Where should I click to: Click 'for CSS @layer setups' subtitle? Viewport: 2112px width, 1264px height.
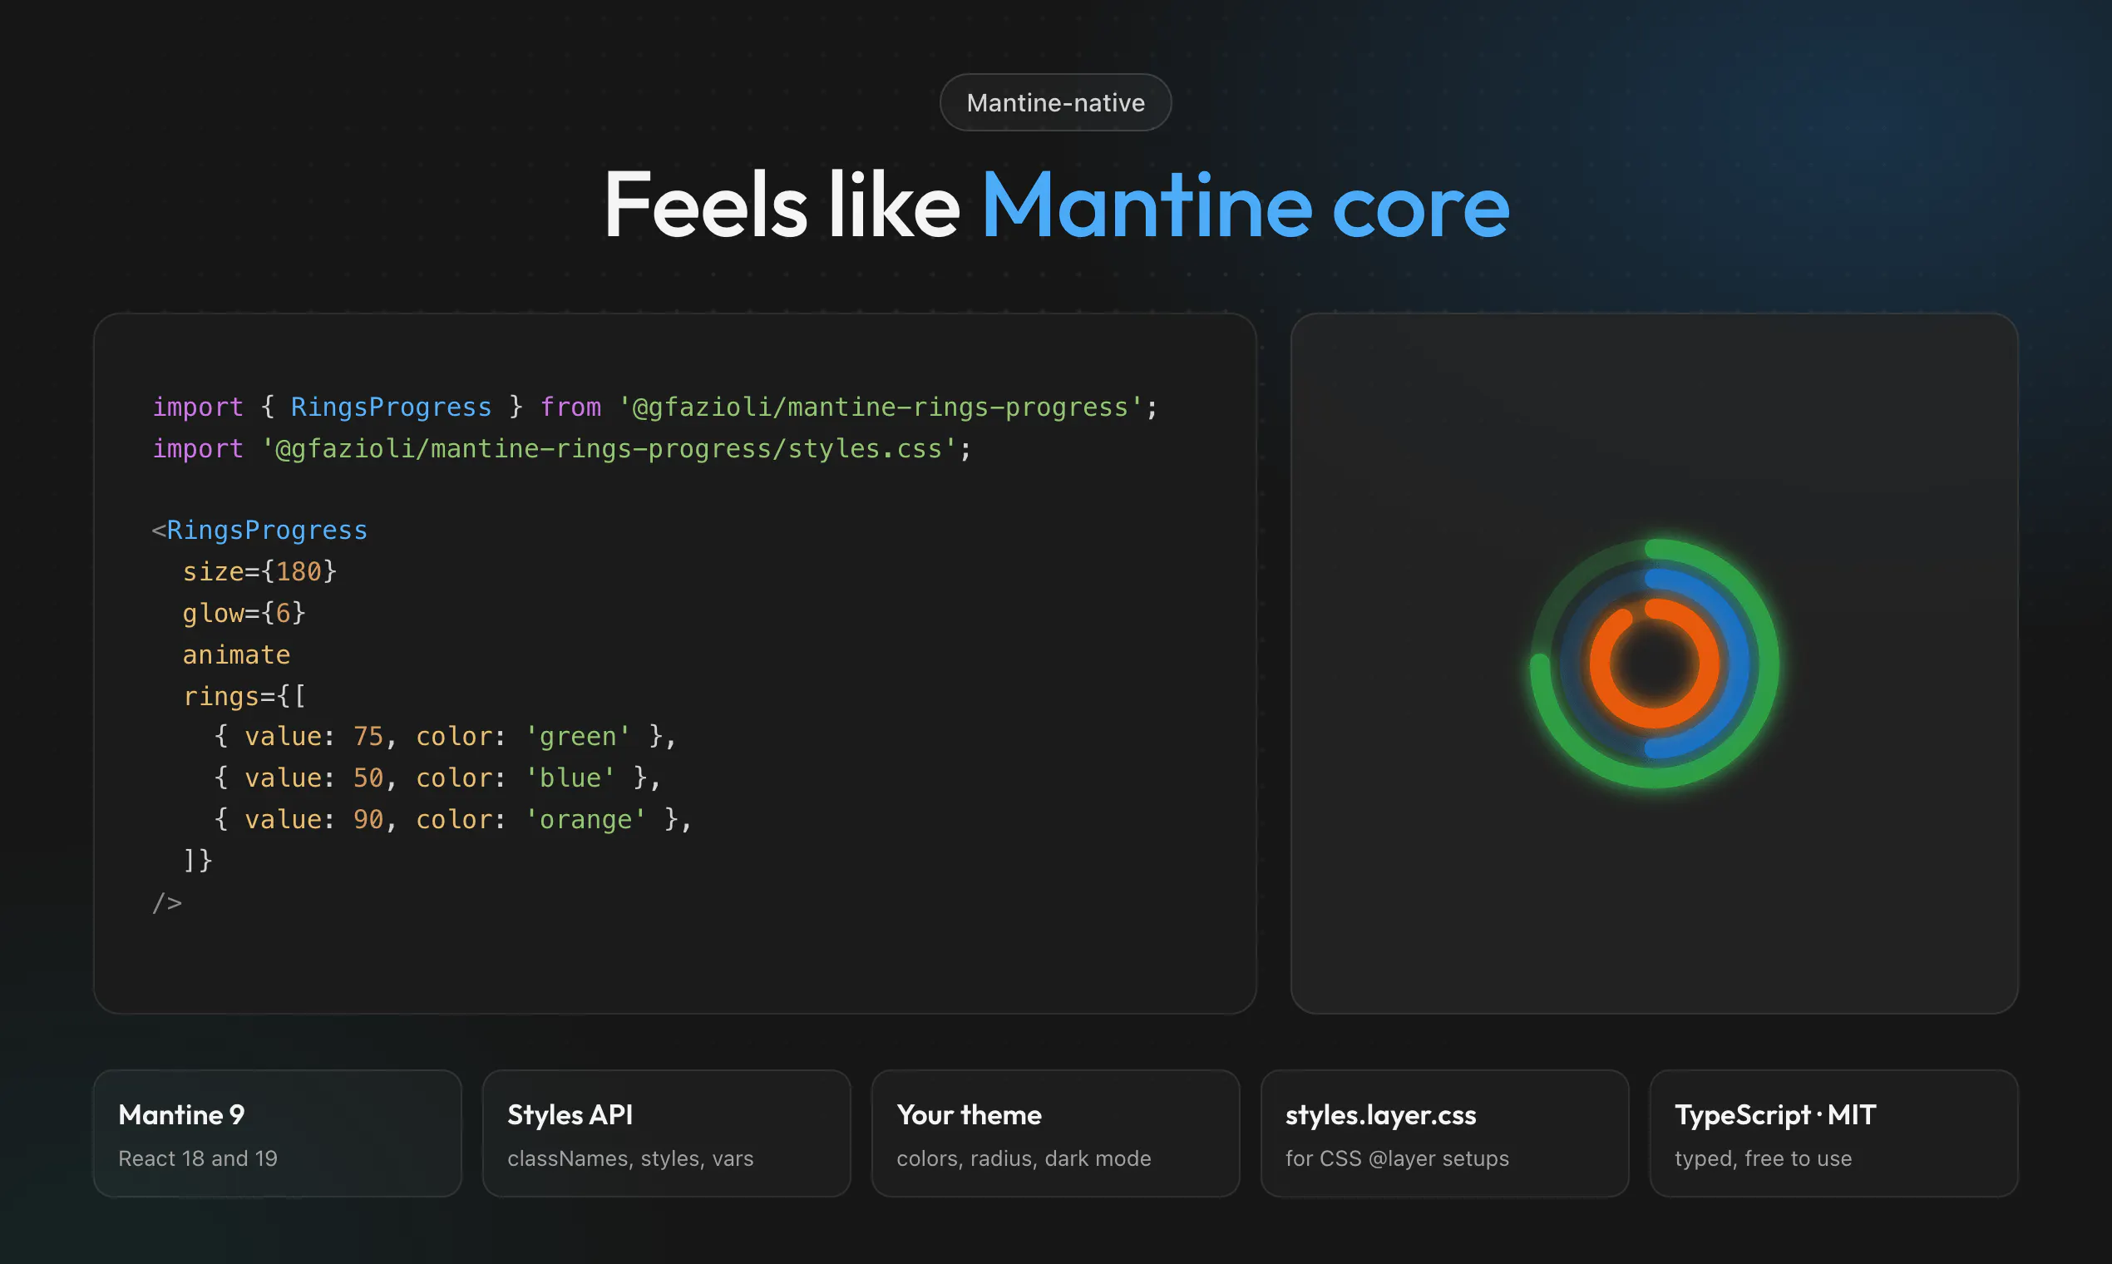(1398, 1158)
